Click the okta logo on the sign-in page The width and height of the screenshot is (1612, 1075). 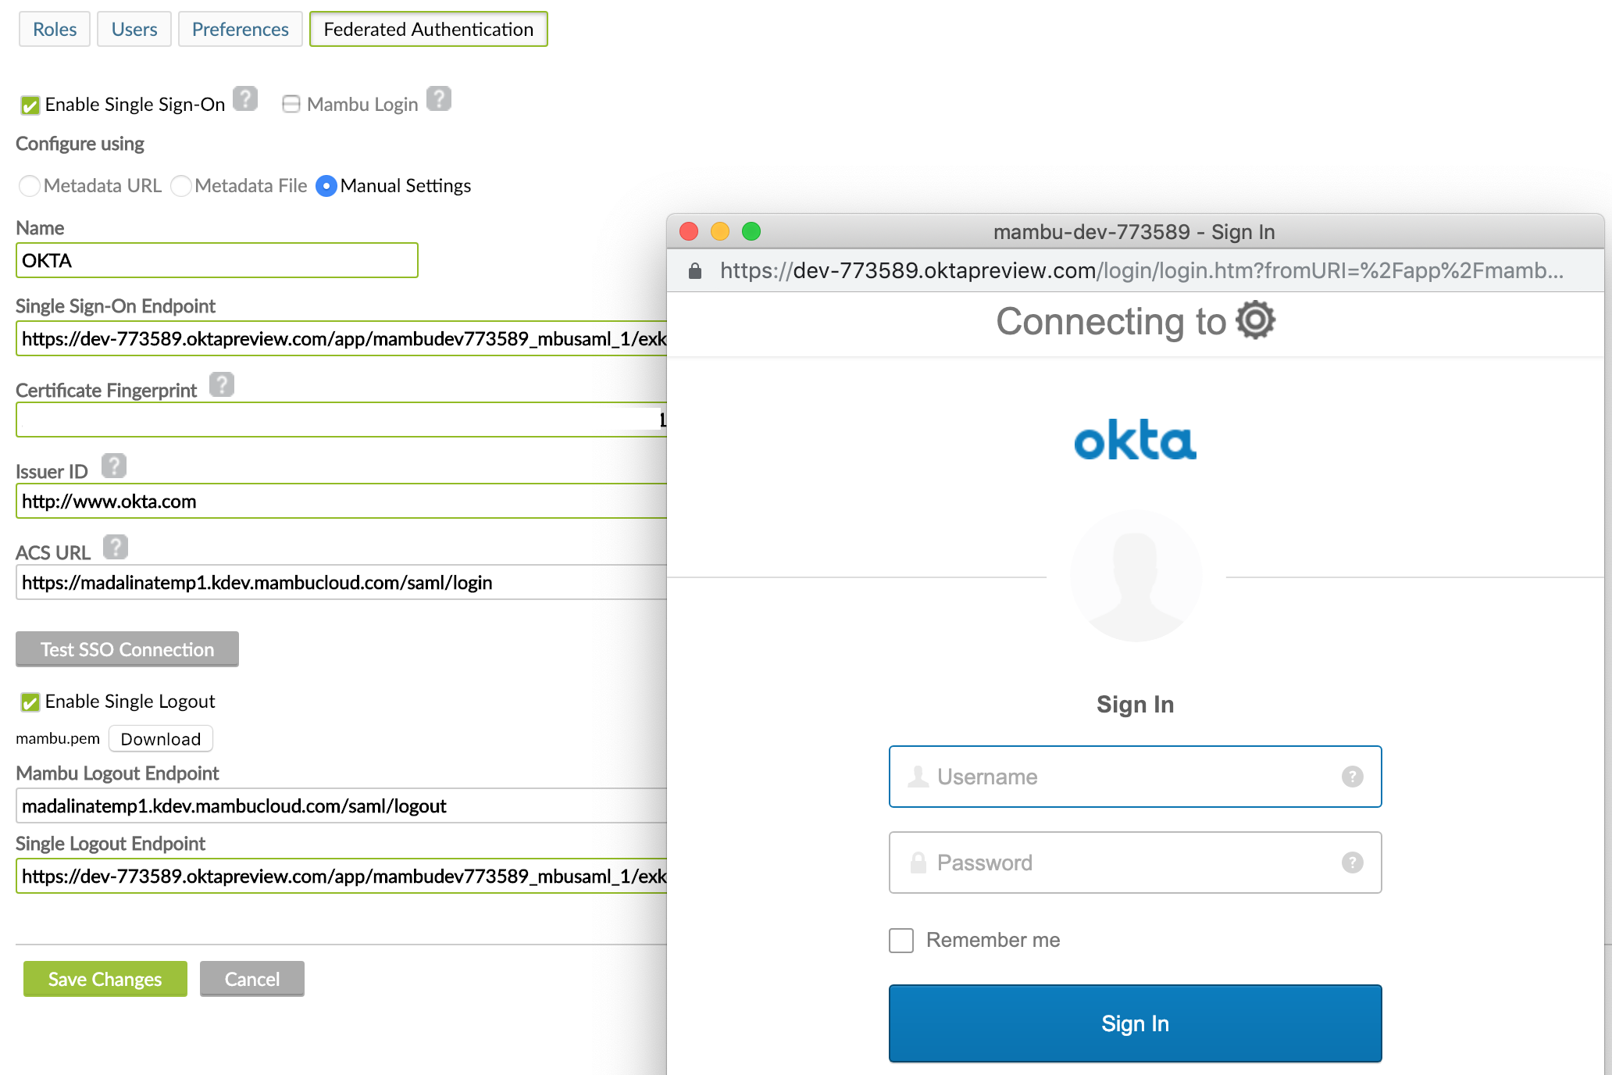[1134, 440]
